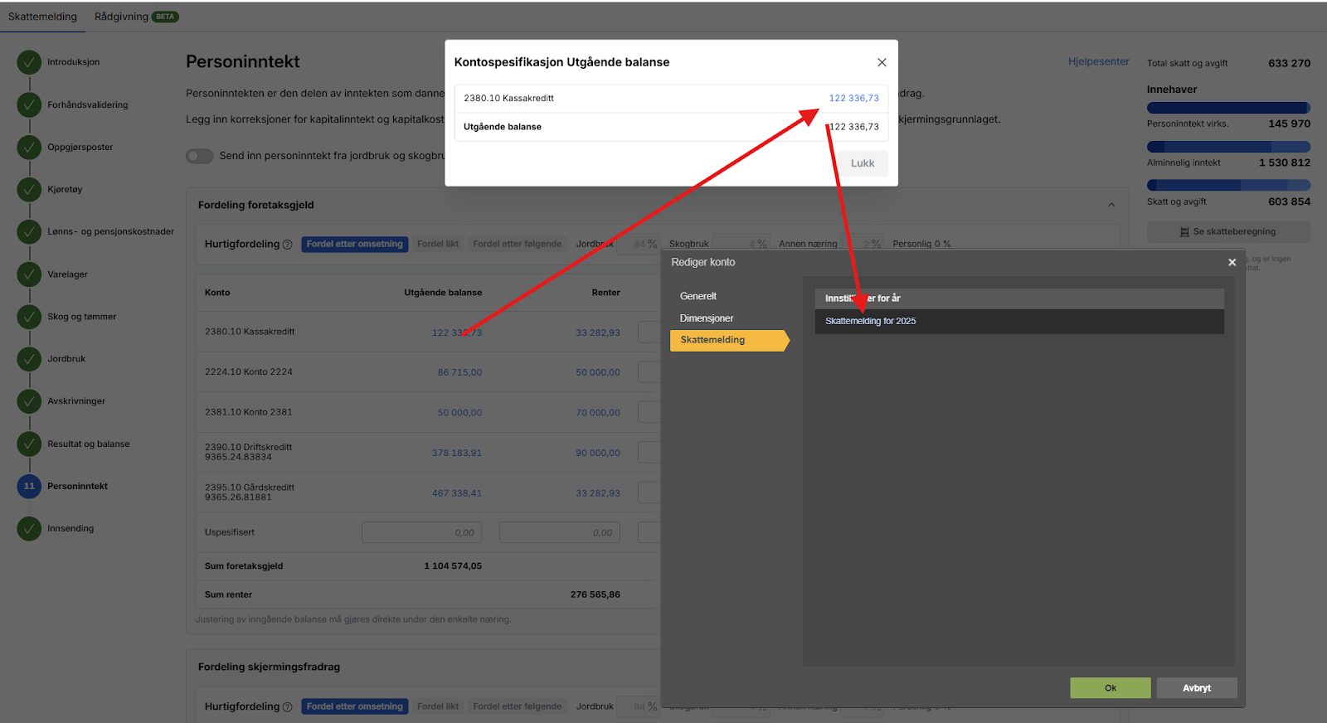Choose Fordel etter omsetning for foretaksgjeld
This screenshot has width=1327, height=723.
[x=355, y=245]
